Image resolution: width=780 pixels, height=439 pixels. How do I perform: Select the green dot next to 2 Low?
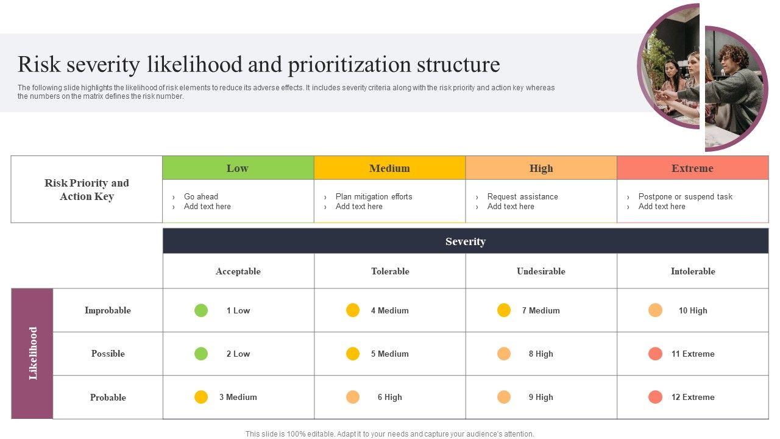[201, 354]
